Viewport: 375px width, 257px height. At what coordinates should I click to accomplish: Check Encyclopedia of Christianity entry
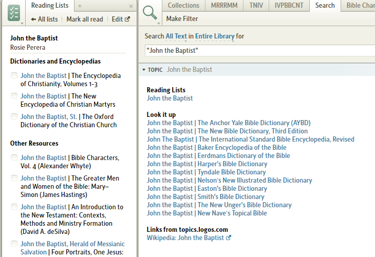[14, 75]
